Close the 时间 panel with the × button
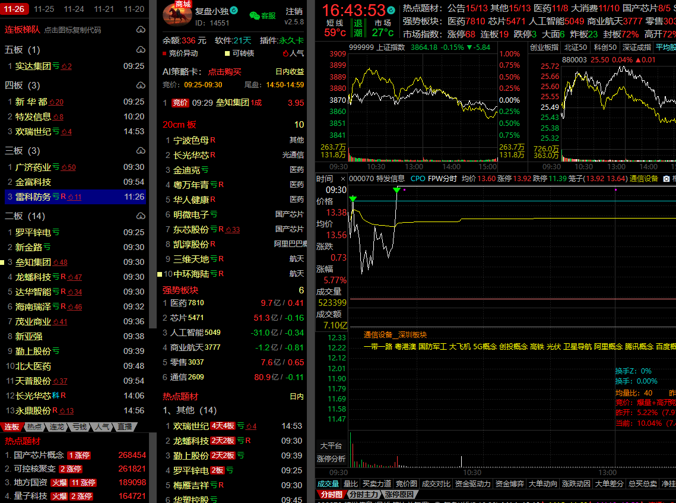The height and width of the screenshot is (503, 676). (342, 179)
